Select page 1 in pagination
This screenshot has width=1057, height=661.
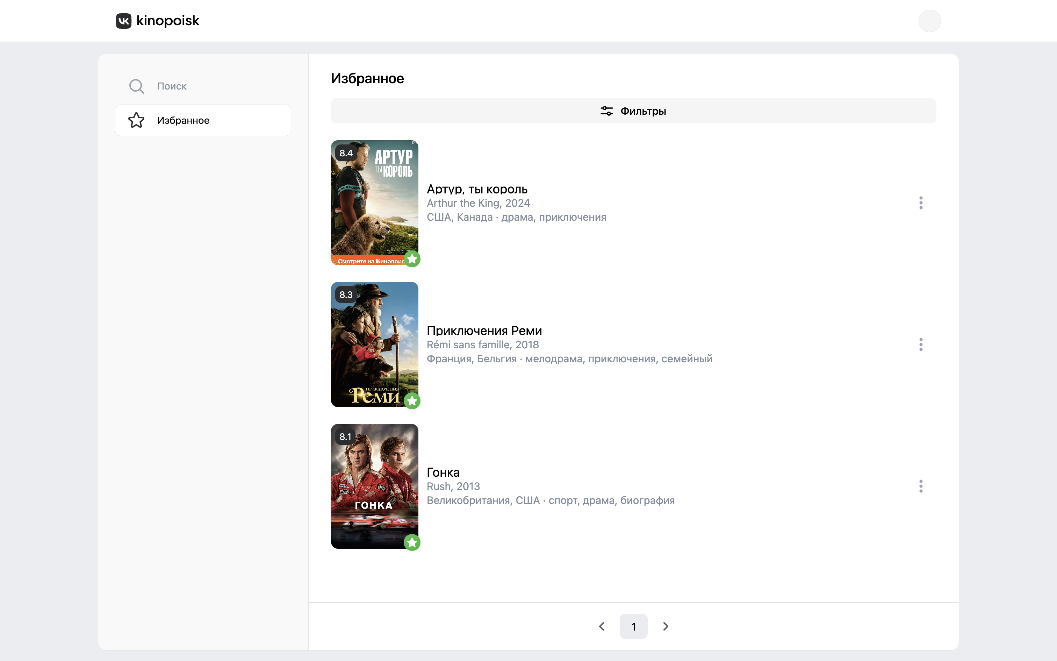(633, 626)
